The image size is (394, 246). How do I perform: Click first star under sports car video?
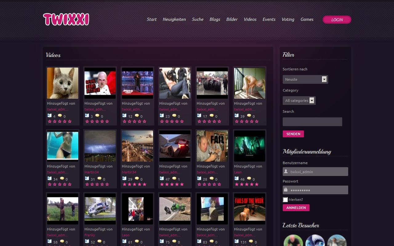coord(162,184)
